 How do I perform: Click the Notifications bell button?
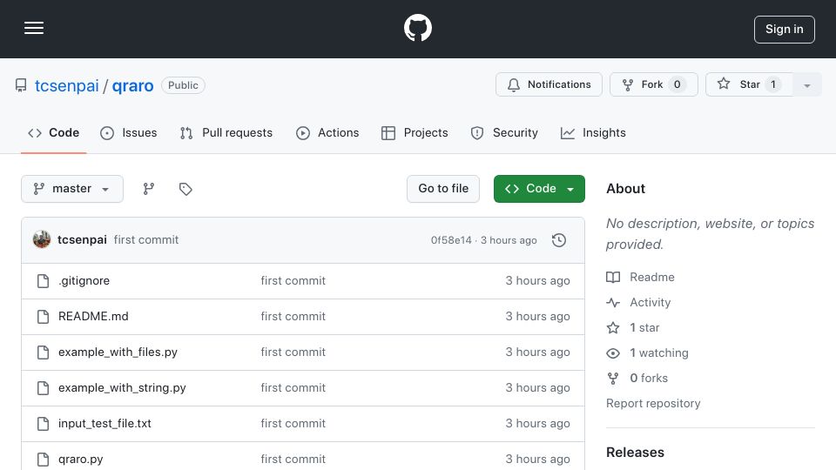click(x=549, y=84)
